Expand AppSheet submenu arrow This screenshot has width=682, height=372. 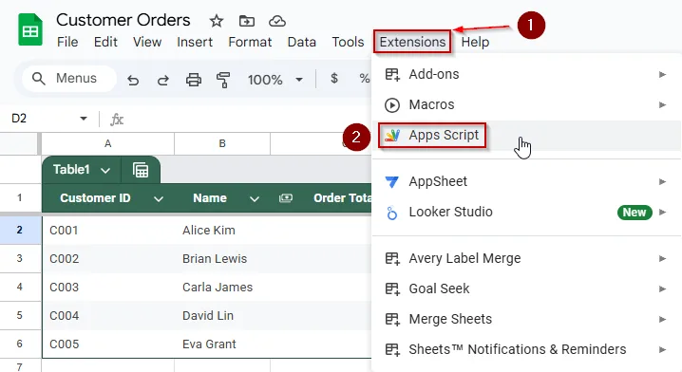(662, 181)
